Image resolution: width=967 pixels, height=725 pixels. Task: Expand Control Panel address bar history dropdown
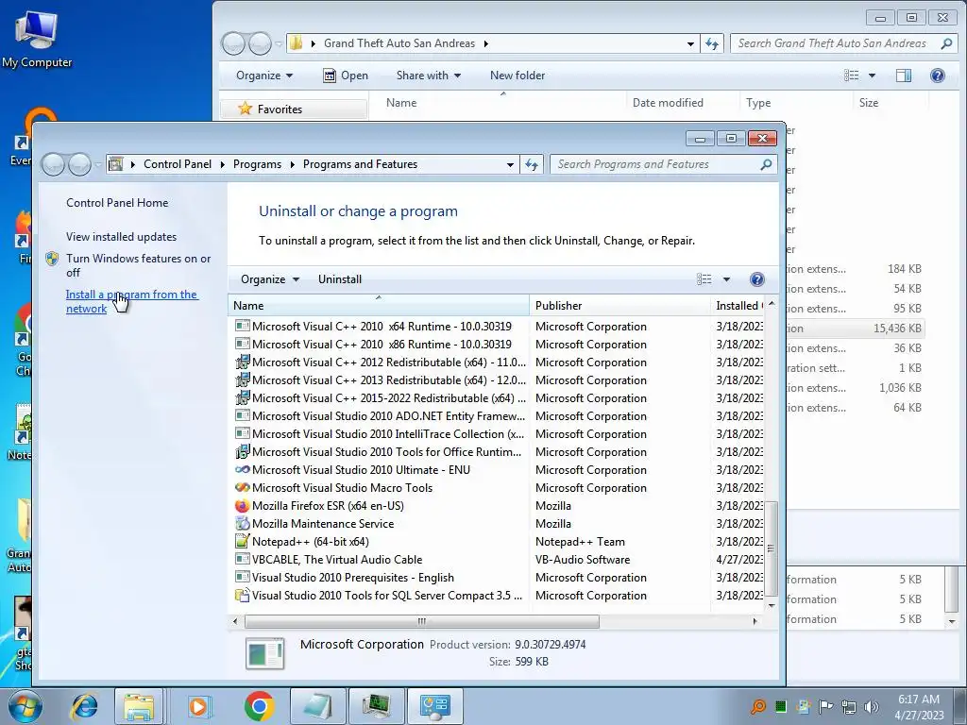pyautogui.click(x=510, y=164)
